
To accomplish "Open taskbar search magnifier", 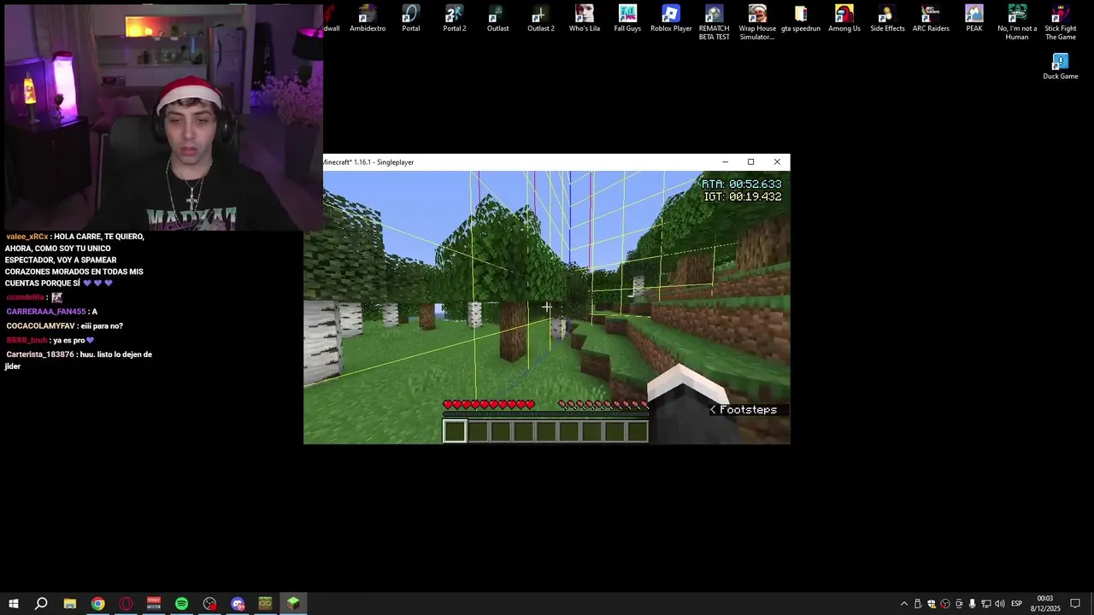I will pos(41,604).
